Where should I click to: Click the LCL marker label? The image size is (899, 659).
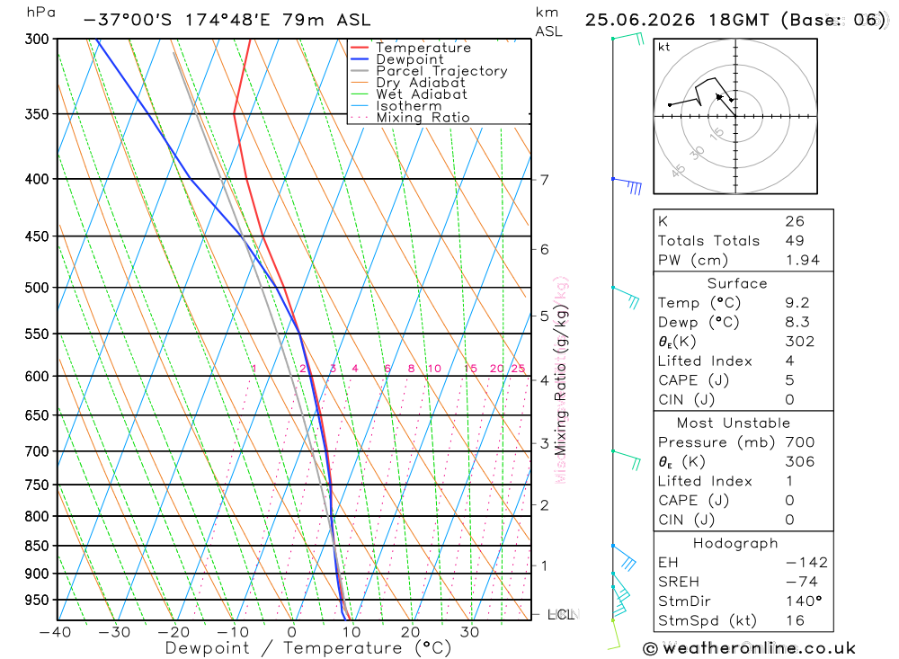point(561,614)
